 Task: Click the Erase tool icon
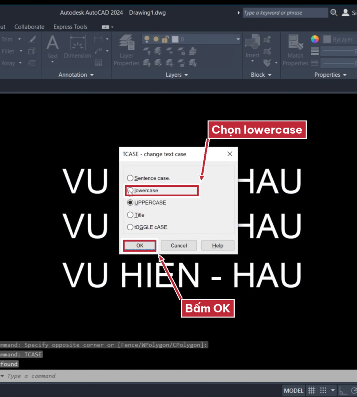point(32,39)
